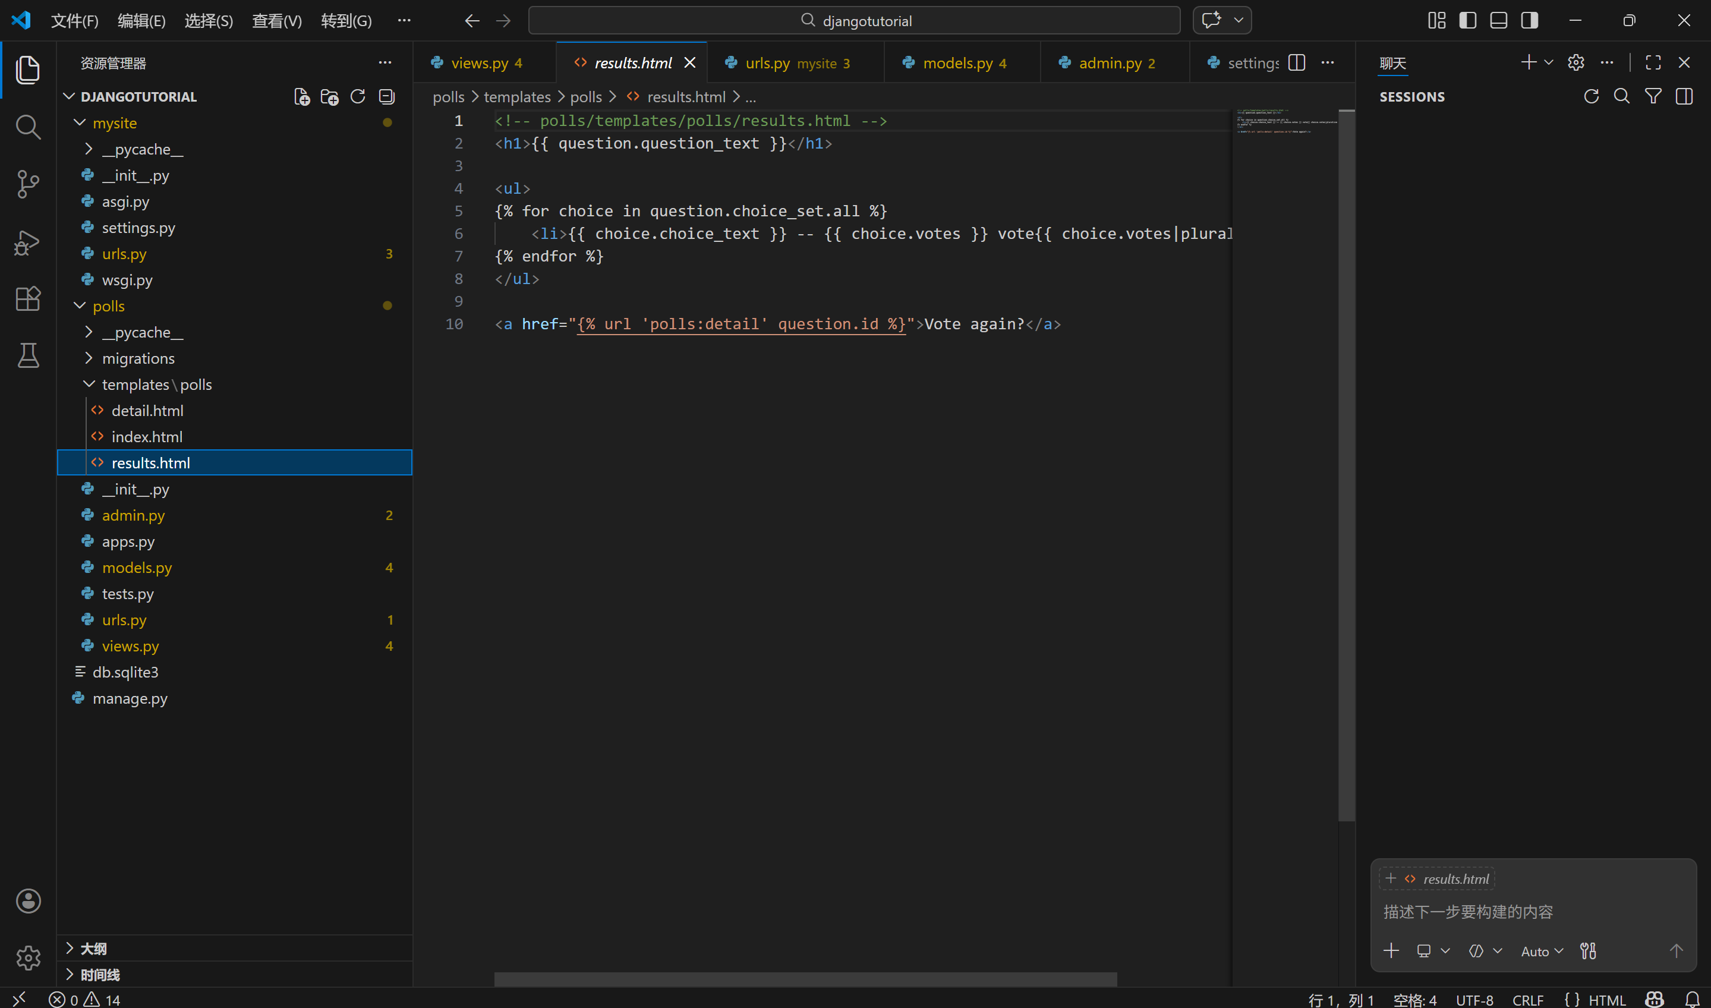Click the CRLF line ending indicator

coord(1527,999)
